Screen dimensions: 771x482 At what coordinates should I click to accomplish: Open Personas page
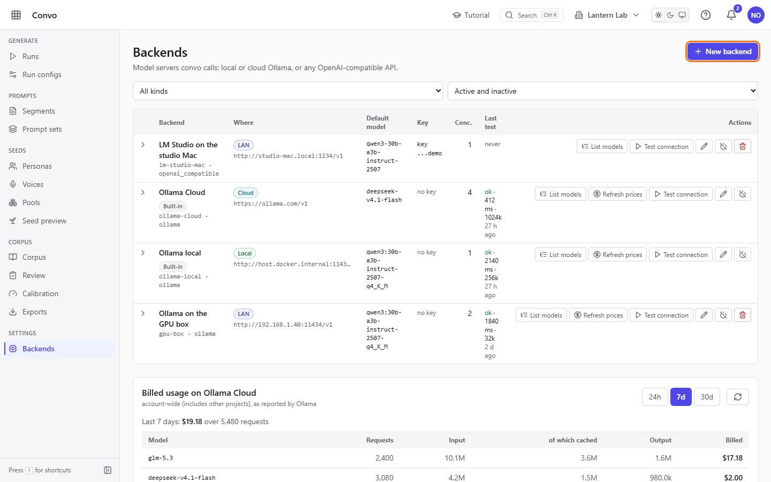(59, 166)
